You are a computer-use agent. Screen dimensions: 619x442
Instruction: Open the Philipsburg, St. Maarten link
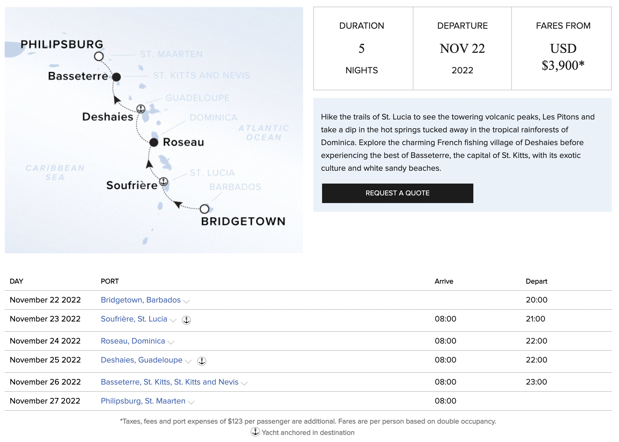(143, 401)
